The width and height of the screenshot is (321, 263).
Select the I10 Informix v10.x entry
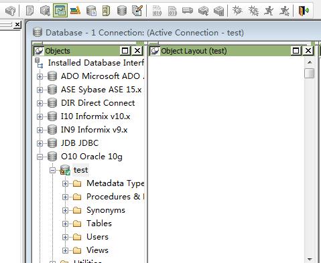click(95, 116)
